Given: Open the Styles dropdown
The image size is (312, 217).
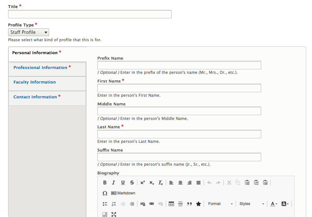Looking at the screenshot, I should (x=252, y=204).
